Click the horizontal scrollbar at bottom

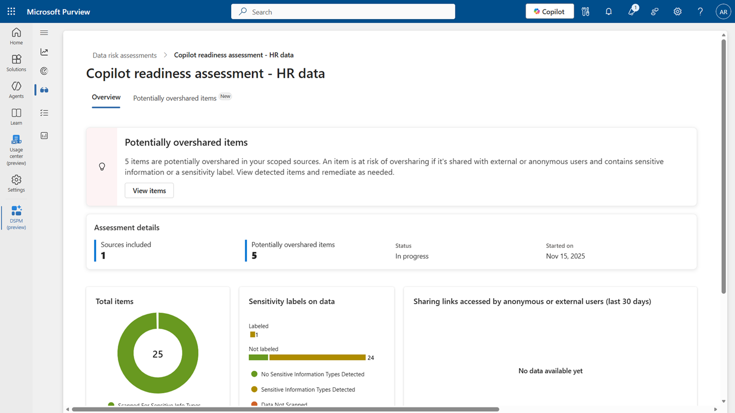(x=285, y=409)
